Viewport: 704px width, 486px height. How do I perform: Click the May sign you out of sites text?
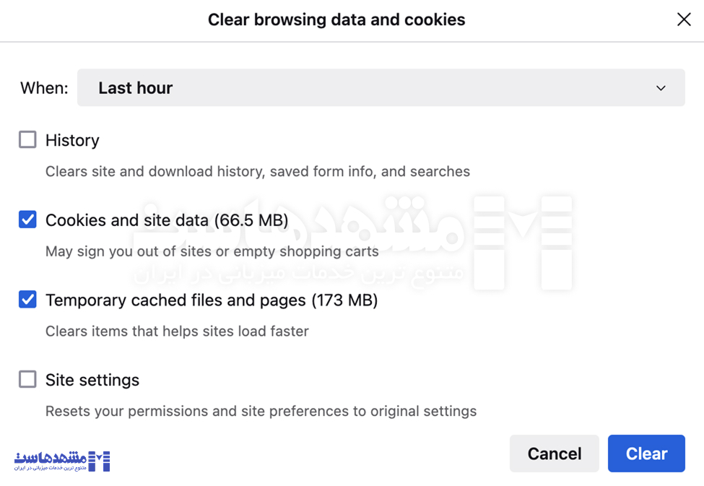tap(212, 251)
